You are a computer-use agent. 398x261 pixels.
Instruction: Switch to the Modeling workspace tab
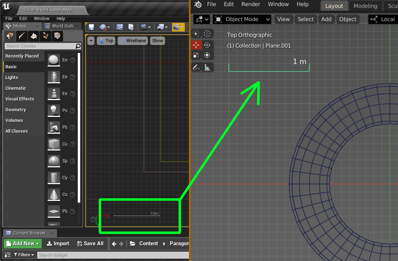(365, 6)
